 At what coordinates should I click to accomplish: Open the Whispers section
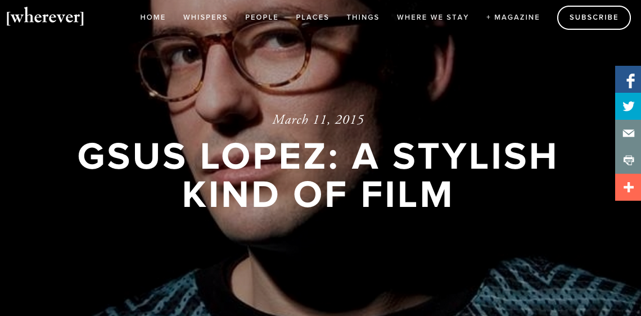205,17
